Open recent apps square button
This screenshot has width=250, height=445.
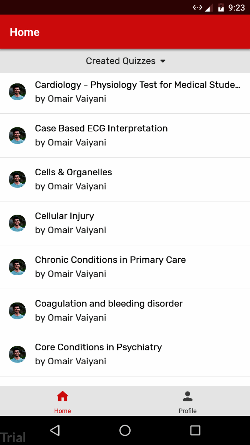pos(195,430)
